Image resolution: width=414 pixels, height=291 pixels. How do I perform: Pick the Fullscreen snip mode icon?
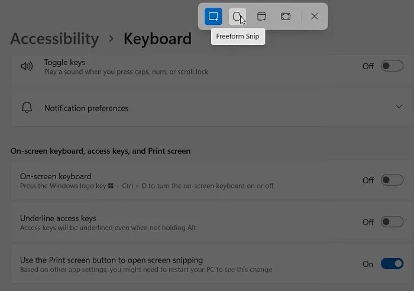[286, 17]
